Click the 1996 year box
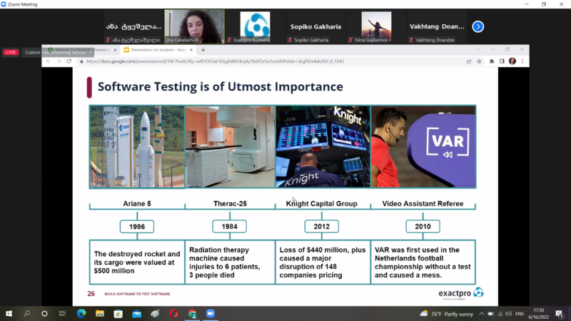This screenshot has height=321, width=571. click(137, 226)
